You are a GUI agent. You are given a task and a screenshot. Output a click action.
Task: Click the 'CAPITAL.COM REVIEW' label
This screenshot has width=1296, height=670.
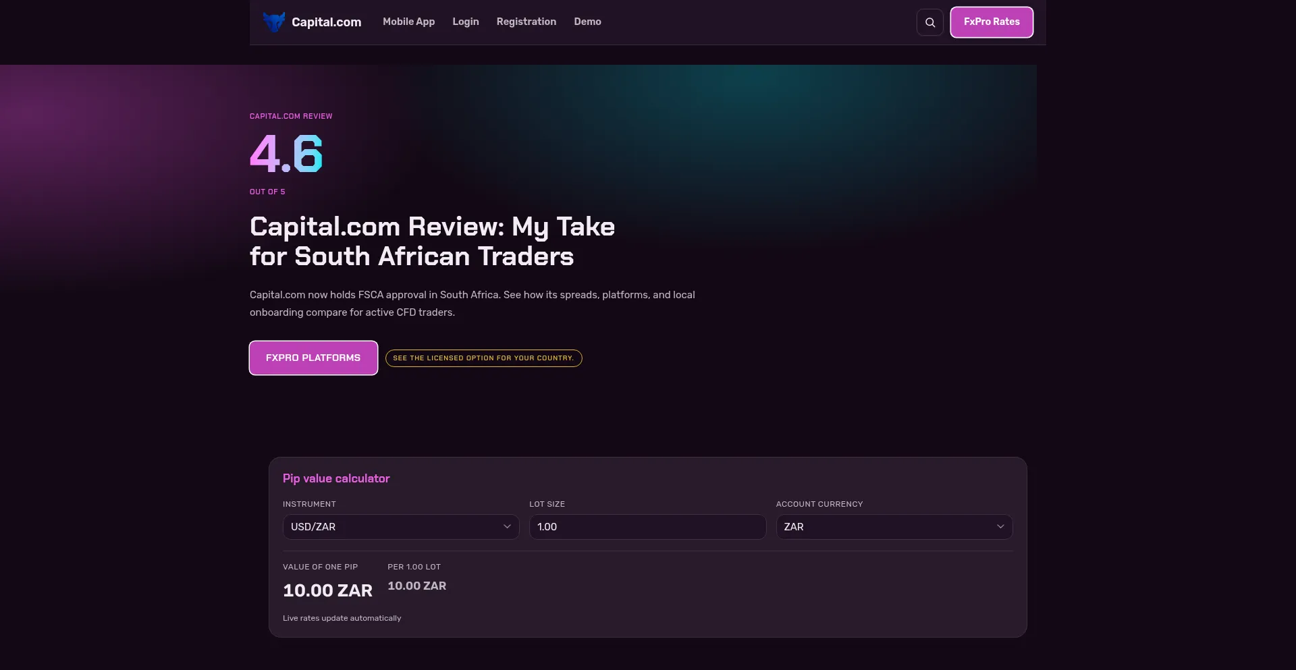(291, 116)
